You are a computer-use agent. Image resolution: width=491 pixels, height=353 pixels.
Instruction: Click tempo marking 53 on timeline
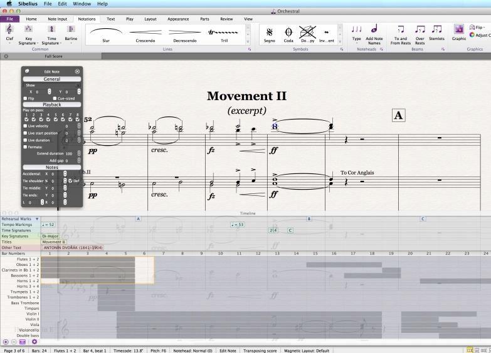click(237, 225)
